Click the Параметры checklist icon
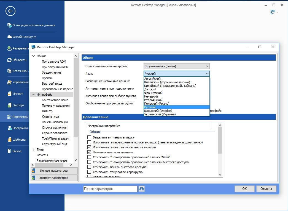 click(x=9, y=117)
